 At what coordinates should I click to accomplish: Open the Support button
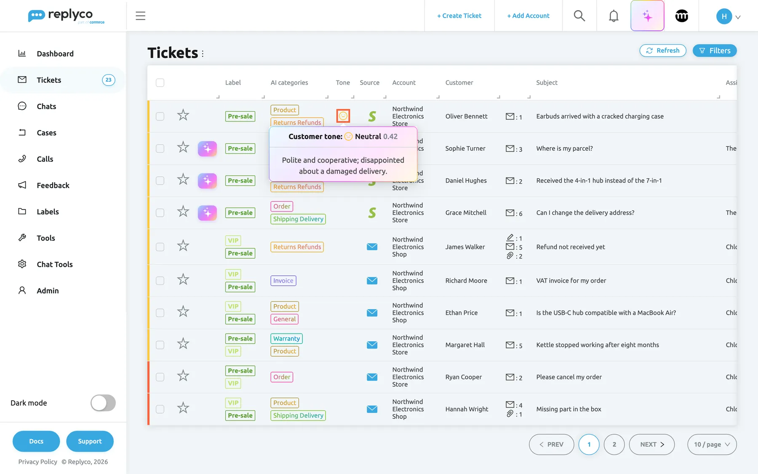pyautogui.click(x=90, y=441)
